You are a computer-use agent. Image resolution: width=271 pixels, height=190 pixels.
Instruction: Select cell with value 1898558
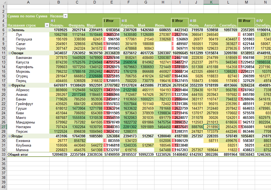pos(263,62)
